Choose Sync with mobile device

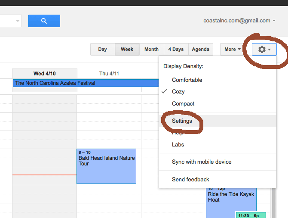[x=202, y=162]
